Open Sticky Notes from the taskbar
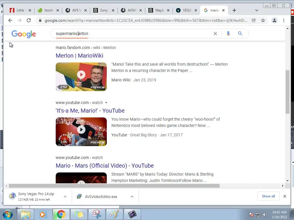Viewport: 294px width, 220px height. pos(79,214)
